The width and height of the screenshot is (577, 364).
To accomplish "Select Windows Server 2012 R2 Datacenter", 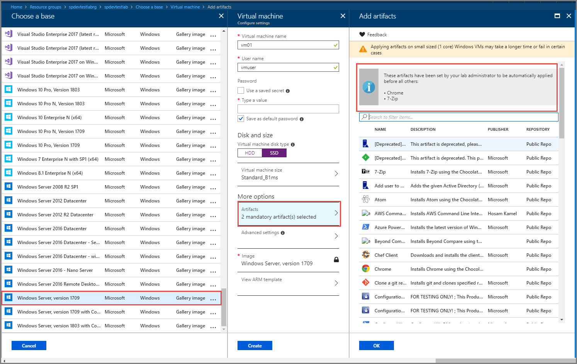I will tap(111, 215).
